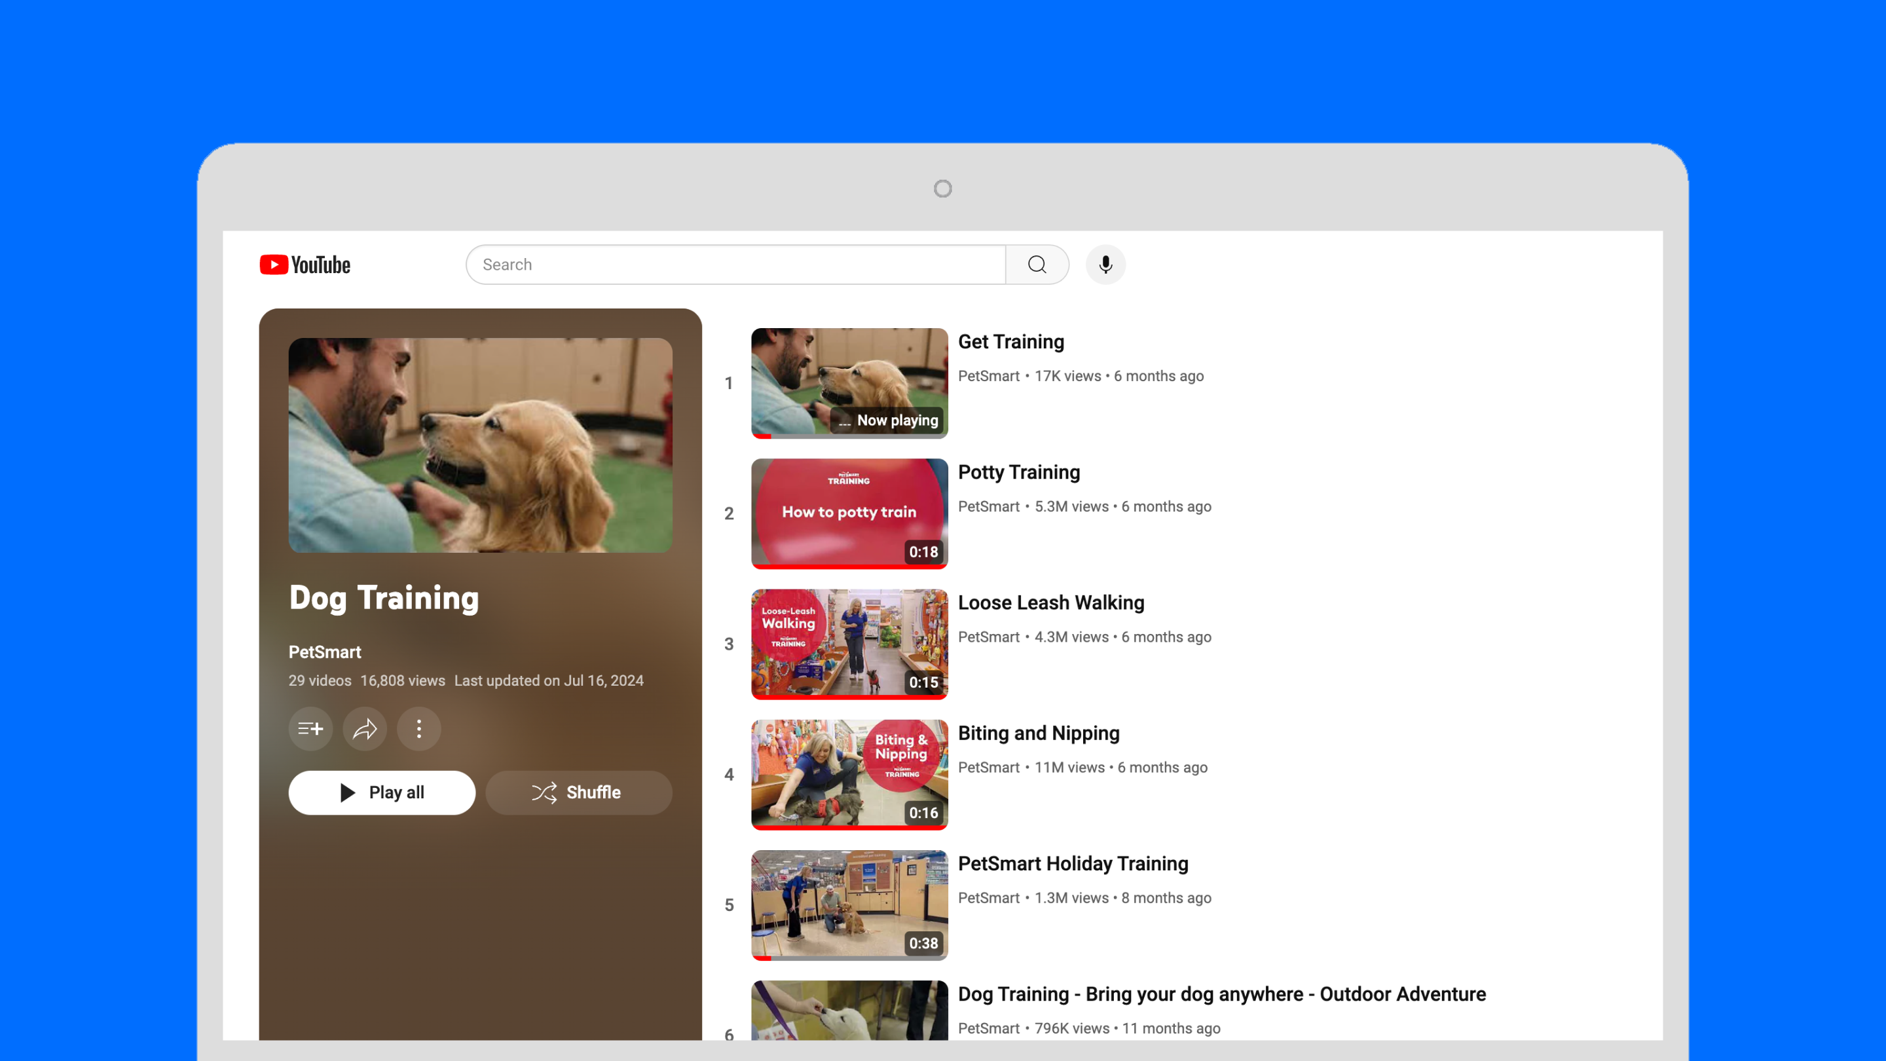The width and height of the screenshot is (1886, 1061).
Task: Open Get Training video thumbnail
Action: pyautogui.click(x=849, y=383)
